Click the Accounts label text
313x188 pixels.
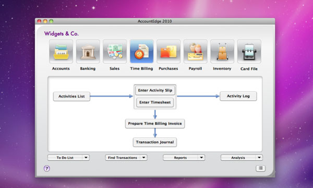tap(61, 68)
